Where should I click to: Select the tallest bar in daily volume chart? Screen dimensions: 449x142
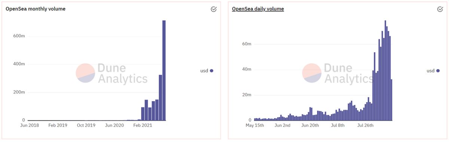[x=385, y=70]
